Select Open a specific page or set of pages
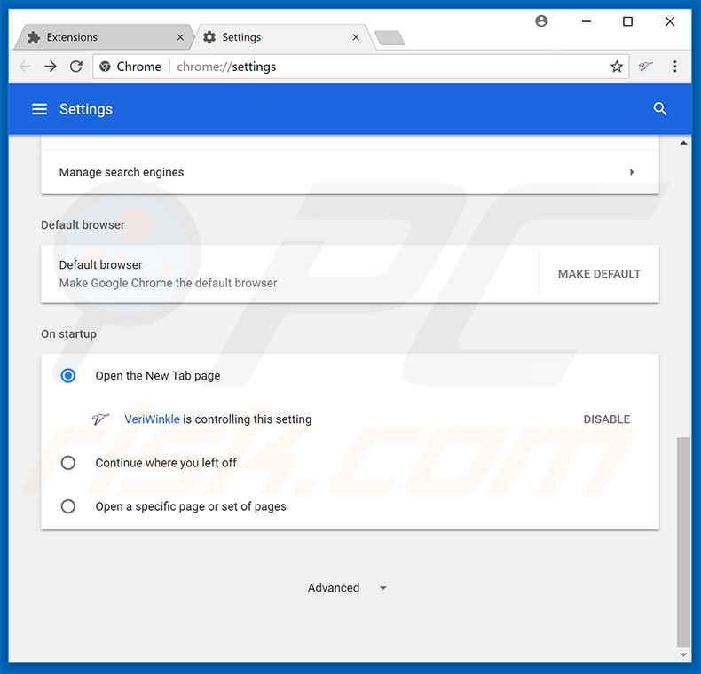The image size is (701, 674). point(68,506)
